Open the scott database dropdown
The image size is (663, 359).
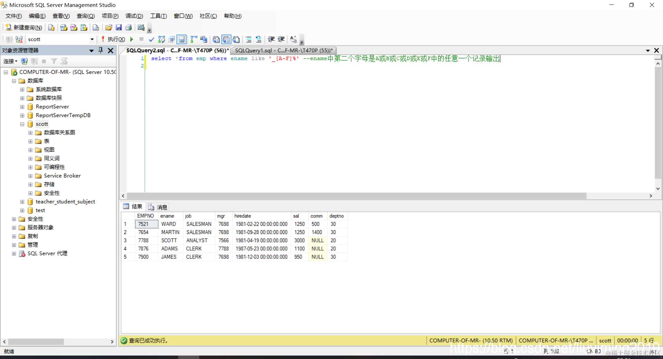click(x=92, y=39)
